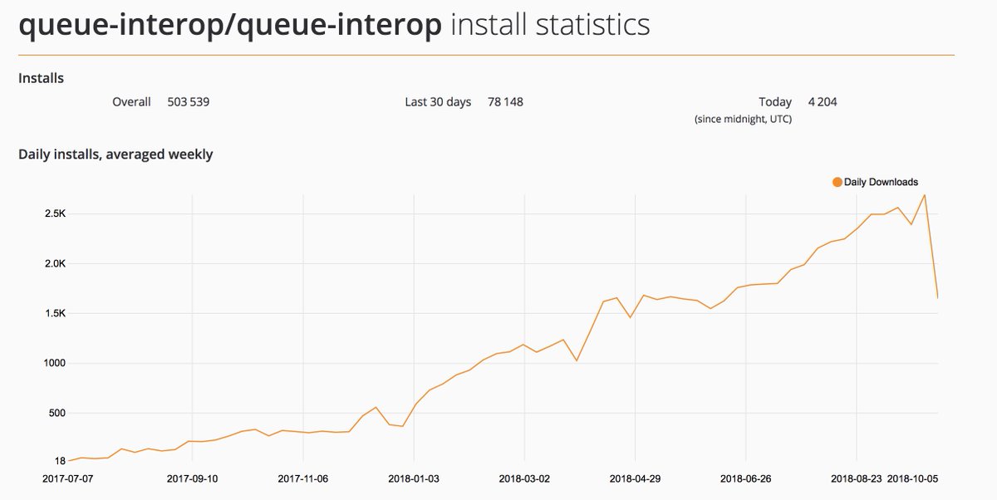997x500 pixels.
Task: Open the queue-interop/queue-interop package link
Action: click(x=233, y=26)
